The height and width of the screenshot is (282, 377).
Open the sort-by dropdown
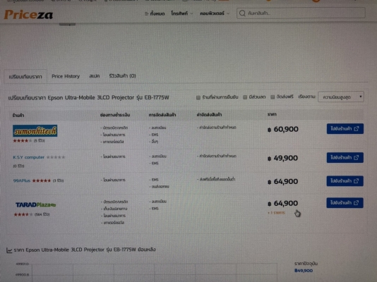341,97
